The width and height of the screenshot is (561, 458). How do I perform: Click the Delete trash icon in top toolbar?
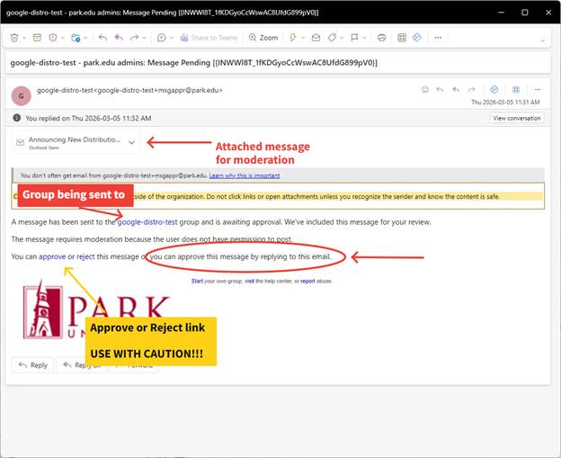click(x=14, y=38)
